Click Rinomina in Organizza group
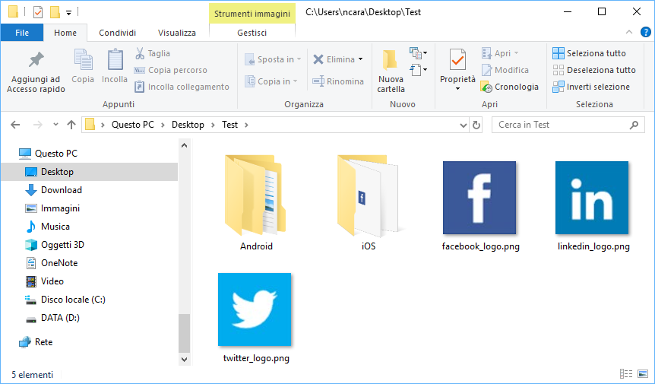655x384 pixels. 338,81
